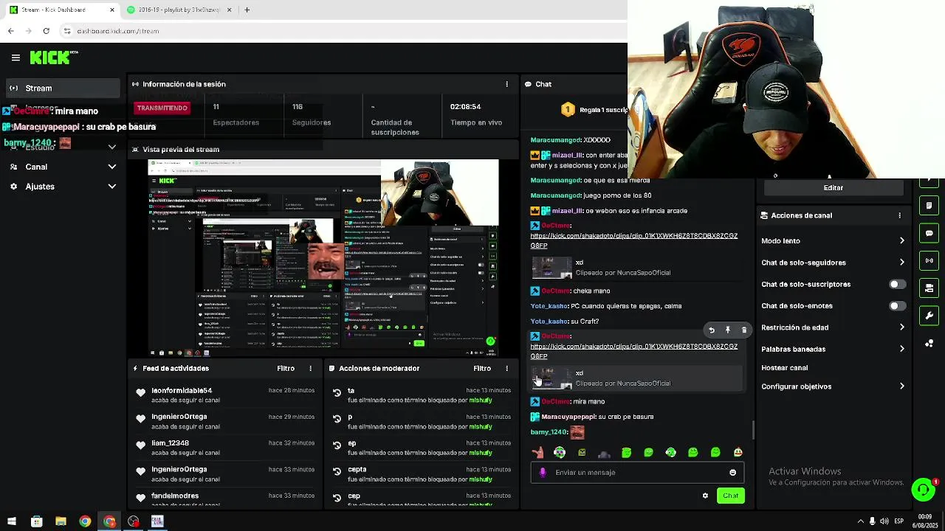Click the TRANSMITIENDO status badge
Screen dimensions: 945x531
point(162,108)
